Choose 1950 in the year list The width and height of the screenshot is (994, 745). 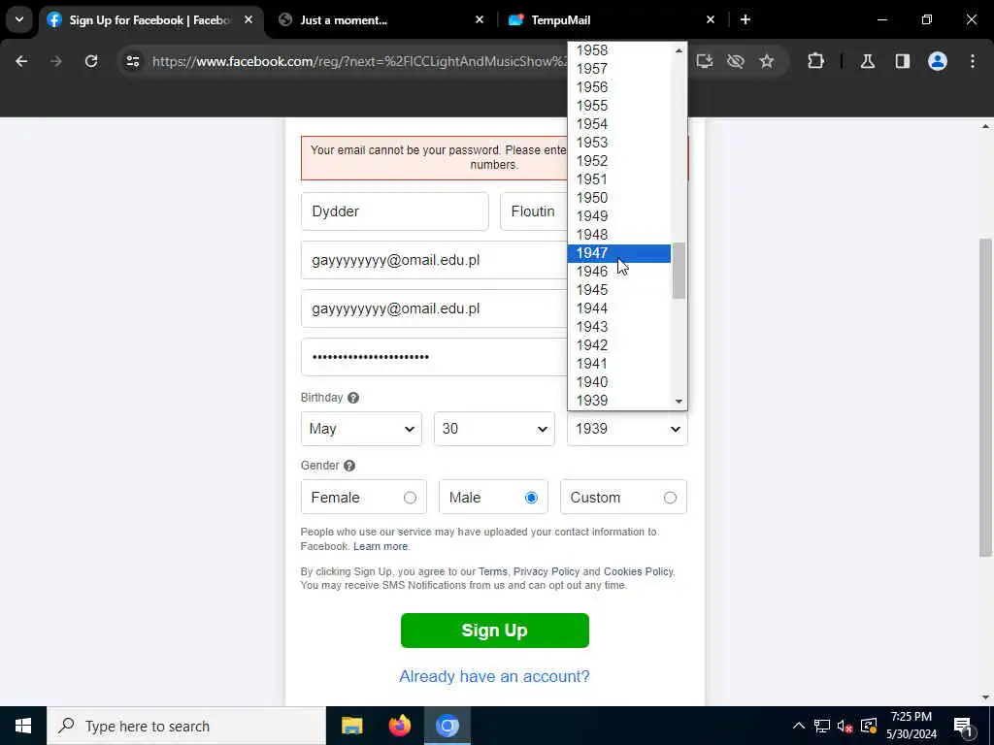click(619, 198)
